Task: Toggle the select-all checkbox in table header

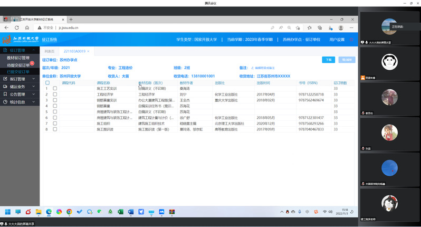Action: point(47,83)
